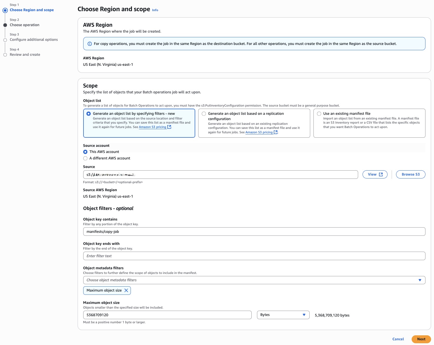Click external link icon beside first Amazon S3 pricing

tap(169, 127)
